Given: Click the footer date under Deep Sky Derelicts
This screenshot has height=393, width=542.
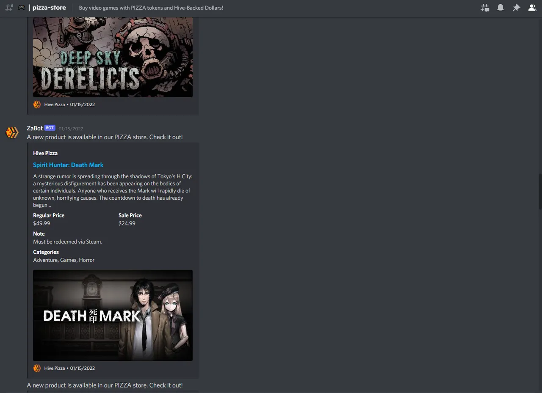Looking at the screenshot, I should [83, 104].
